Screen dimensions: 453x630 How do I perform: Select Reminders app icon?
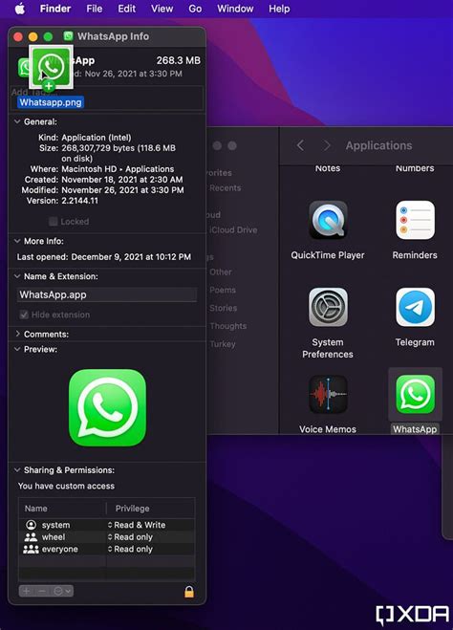pyautogui.click(x=415, y=220)
